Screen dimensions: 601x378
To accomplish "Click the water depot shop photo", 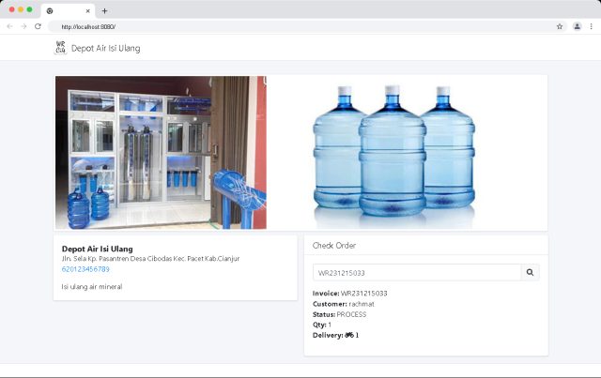I will coord(161,153).
